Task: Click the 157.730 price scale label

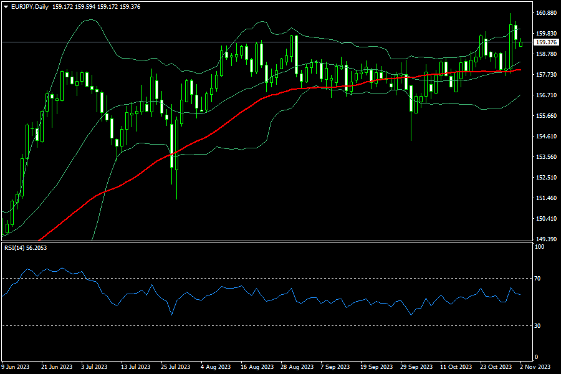Action: 546,74
